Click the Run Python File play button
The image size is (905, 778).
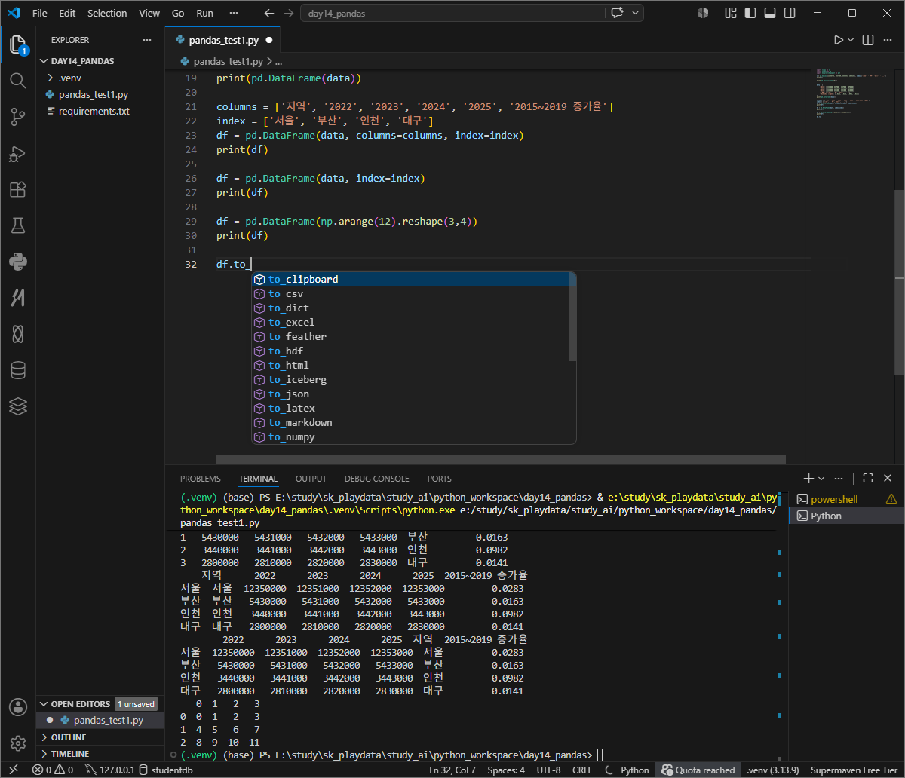pos(839,40)
